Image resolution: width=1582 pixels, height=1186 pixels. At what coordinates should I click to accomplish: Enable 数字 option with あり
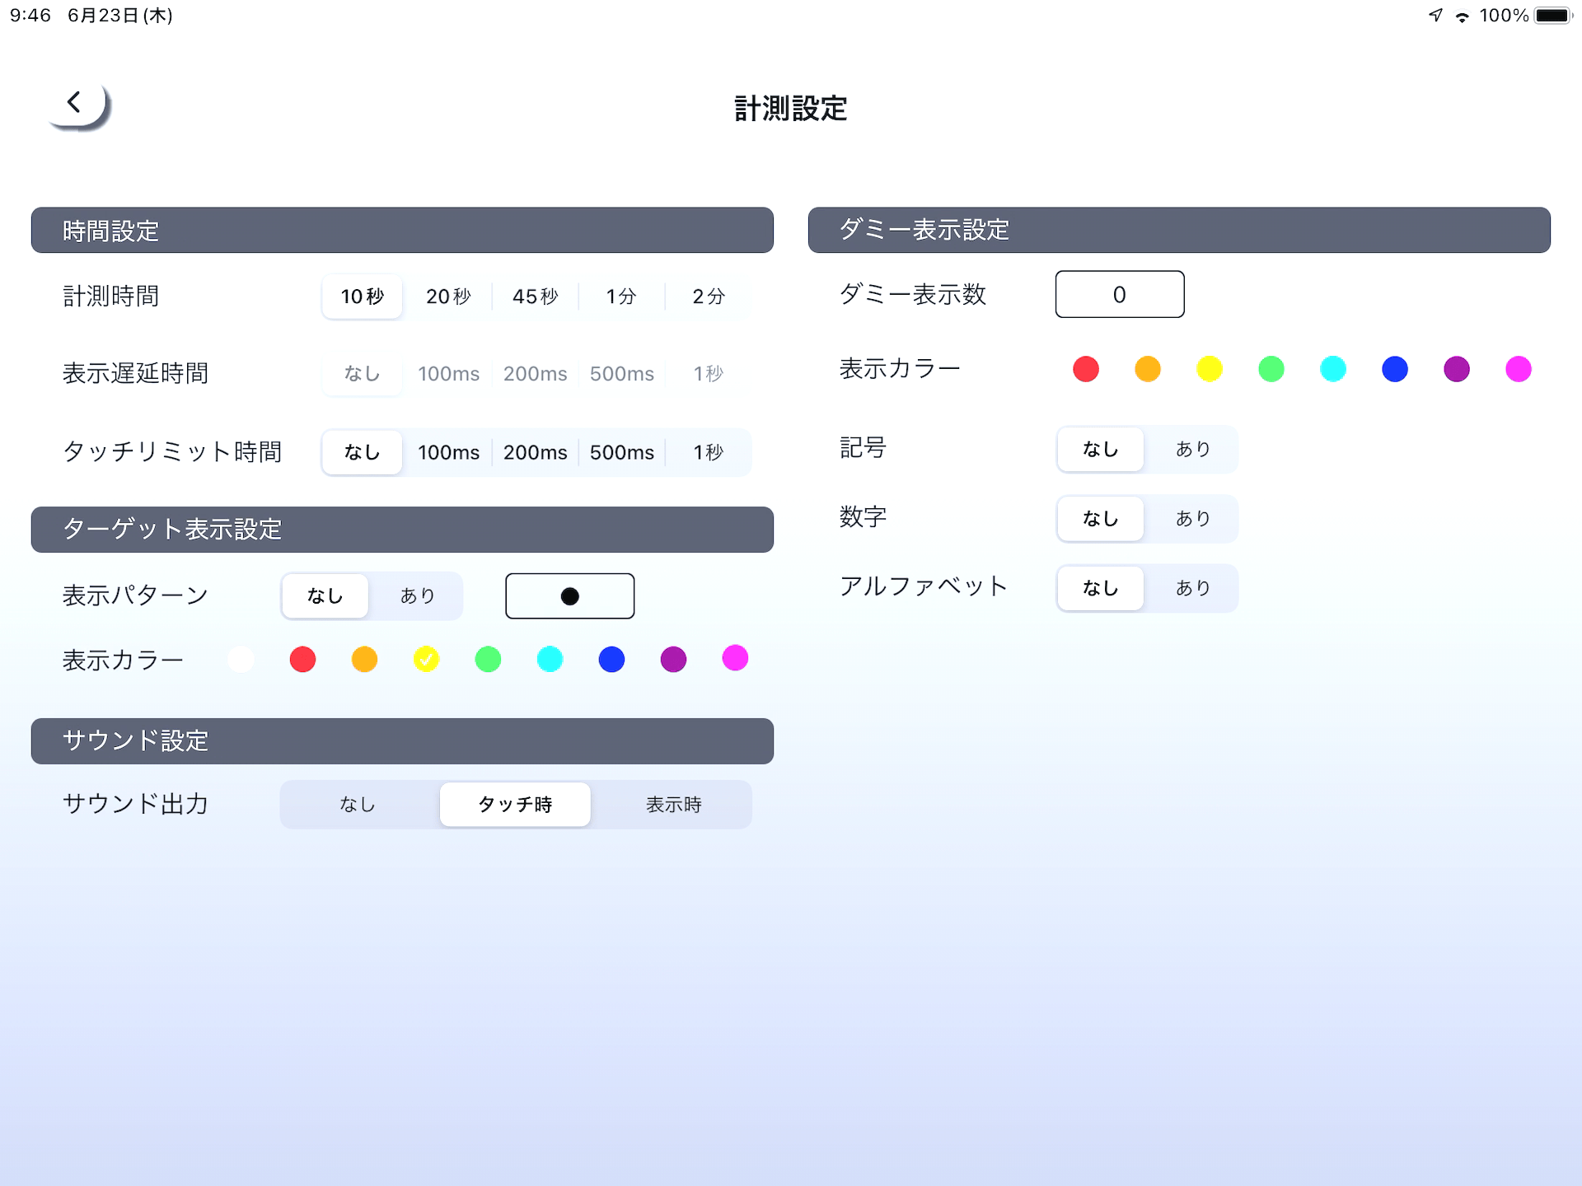[1192, 518]
